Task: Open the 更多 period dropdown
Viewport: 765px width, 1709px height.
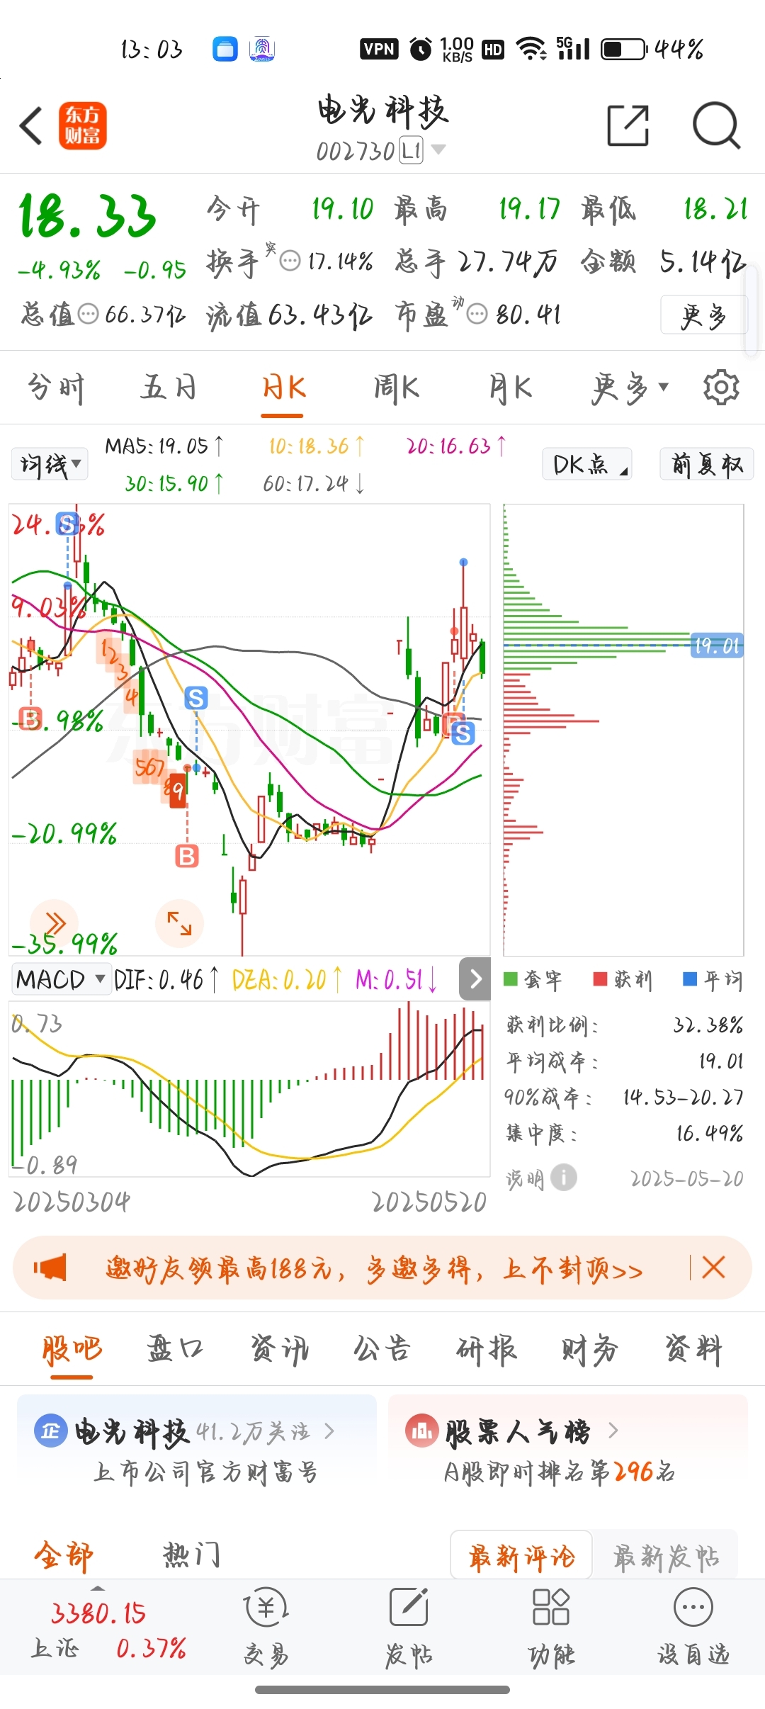Action: coord(630,388)
